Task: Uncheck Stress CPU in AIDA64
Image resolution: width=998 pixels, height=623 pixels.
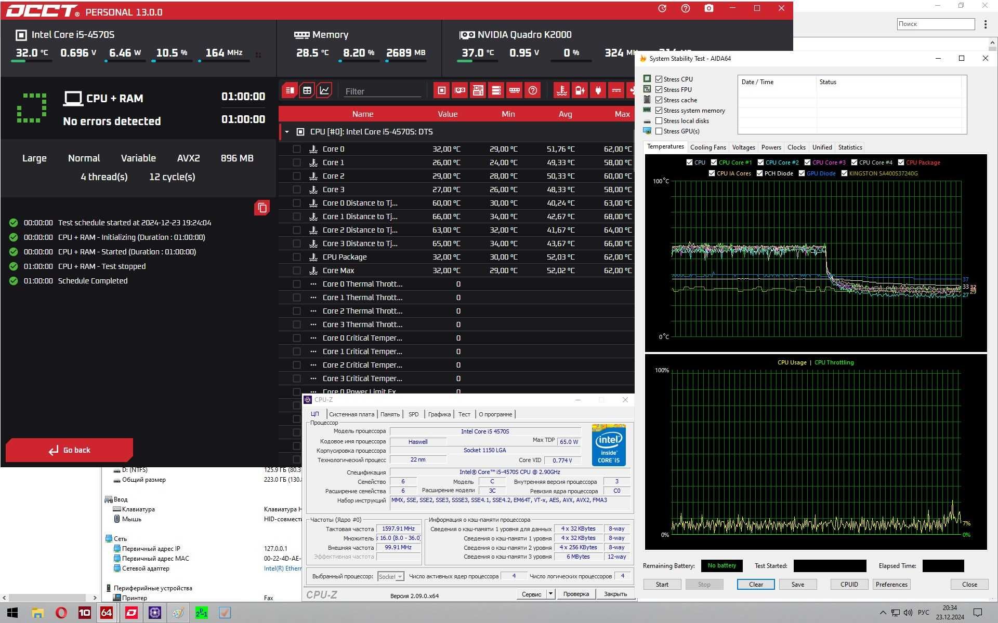Action: coord(659,79)
